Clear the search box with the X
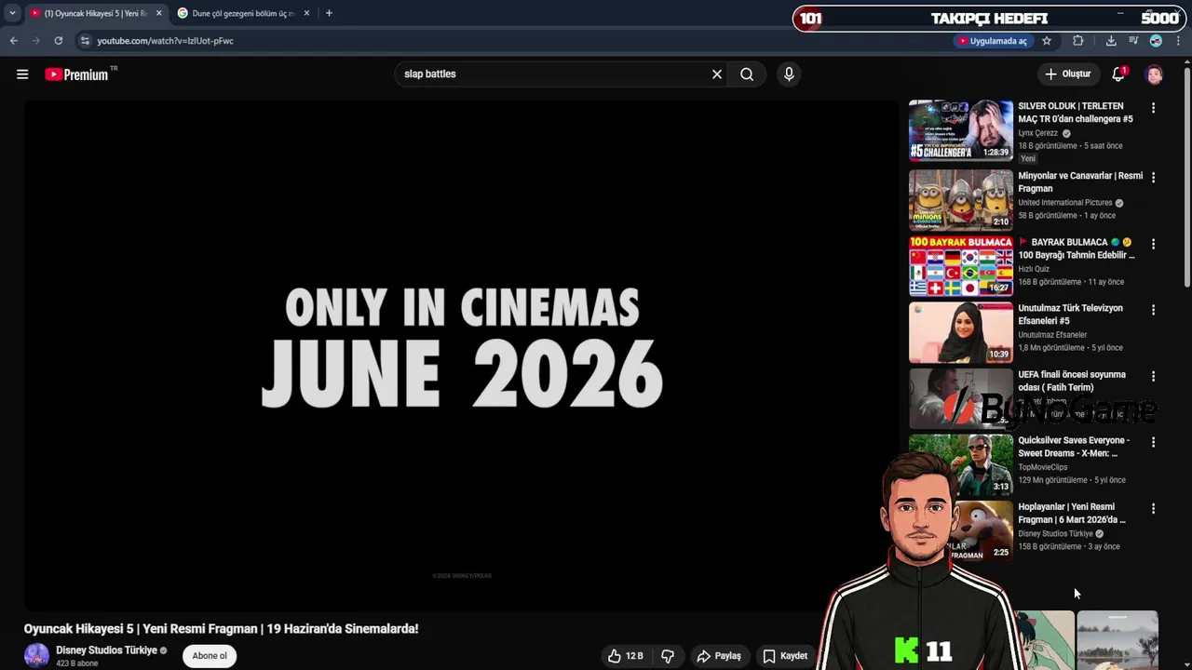The width and height of the screenshot is (1192, 670). (717, 74)
